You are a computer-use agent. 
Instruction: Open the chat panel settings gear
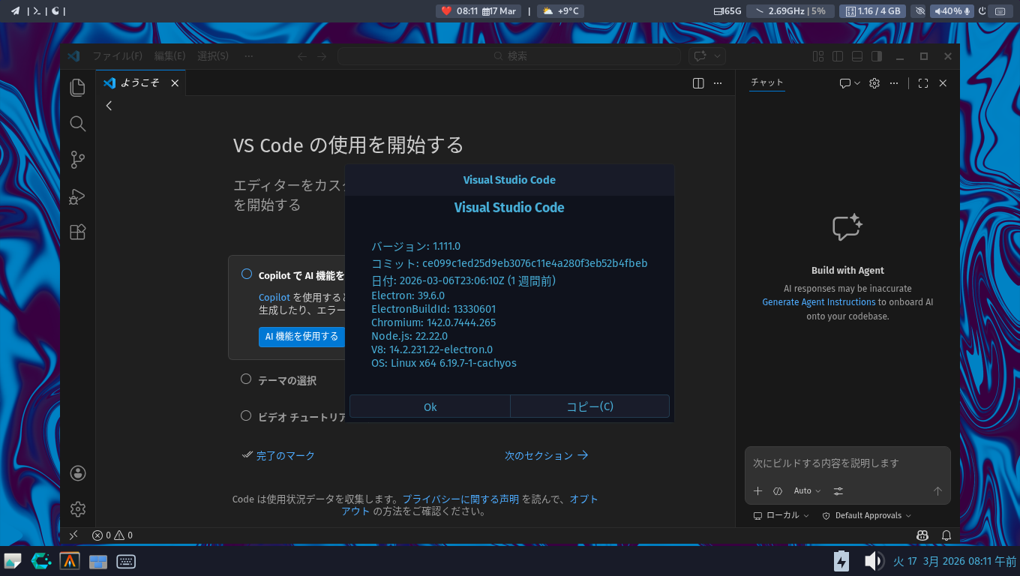click(874, 83)
